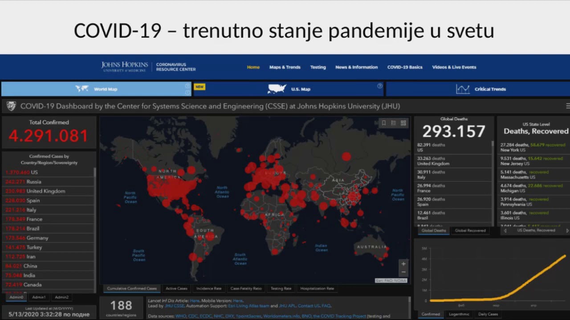Open COVID-19 Basics navigation item
The height and width of the screenshot is (320, 570).
click(x=405, y=67)
